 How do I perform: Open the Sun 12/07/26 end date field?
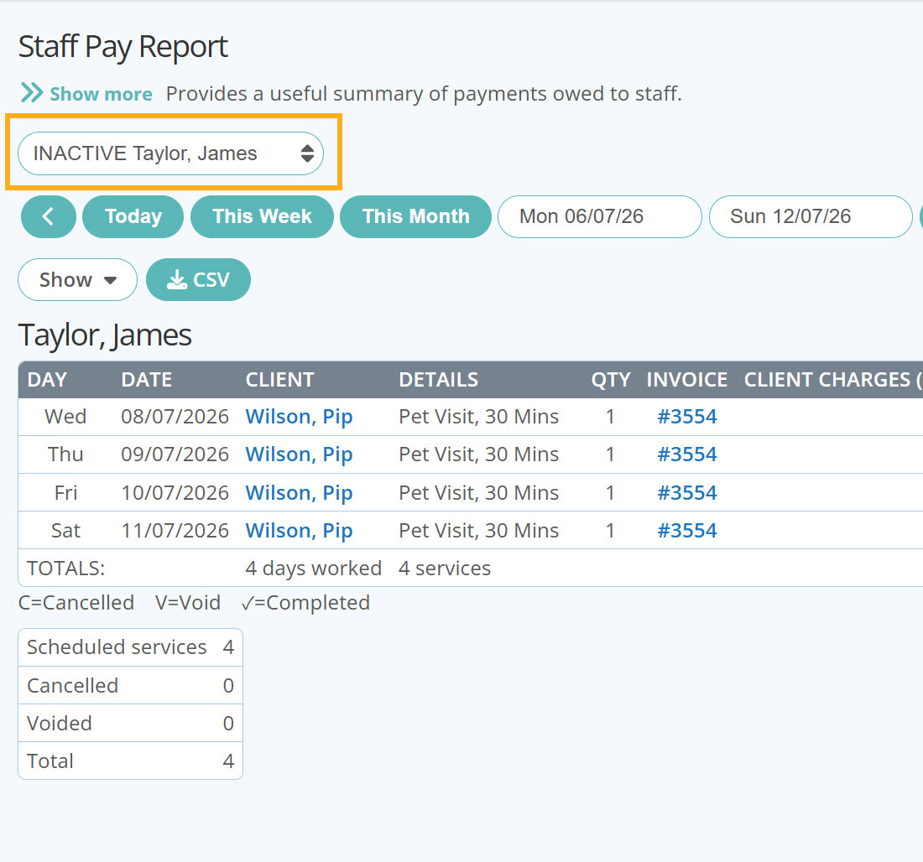pyautogui.click(x=811, y=216)
